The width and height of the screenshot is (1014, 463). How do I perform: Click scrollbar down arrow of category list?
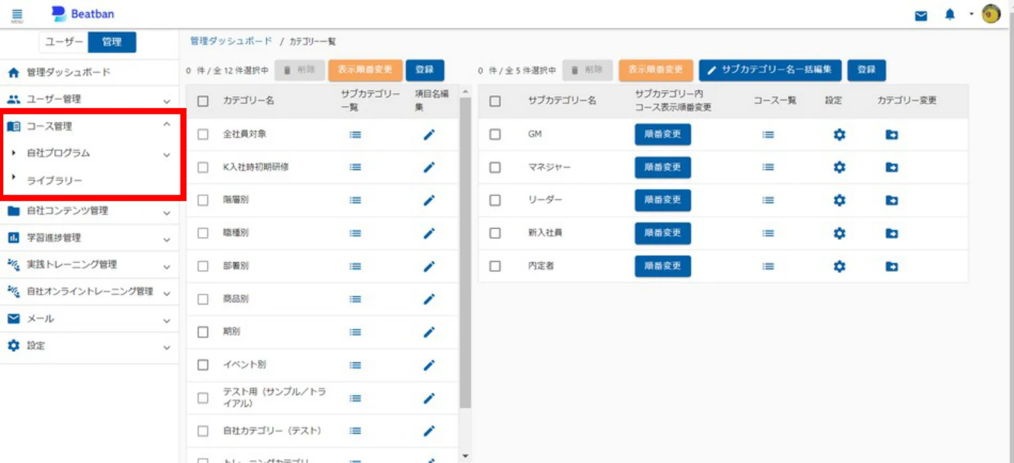tap(465, 456)
